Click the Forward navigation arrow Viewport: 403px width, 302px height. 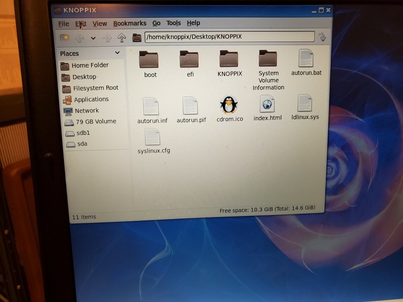pos(107,37)
